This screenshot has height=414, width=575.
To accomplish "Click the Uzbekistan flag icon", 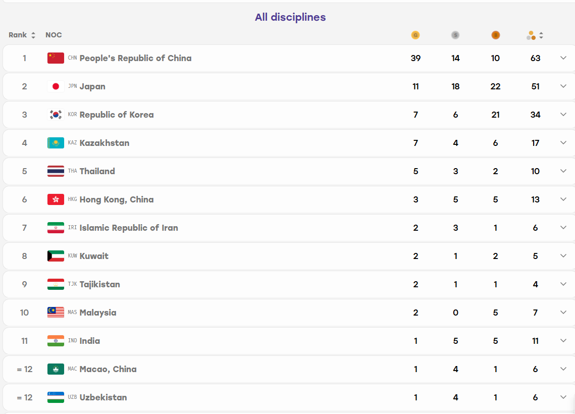I will point(56,397).
